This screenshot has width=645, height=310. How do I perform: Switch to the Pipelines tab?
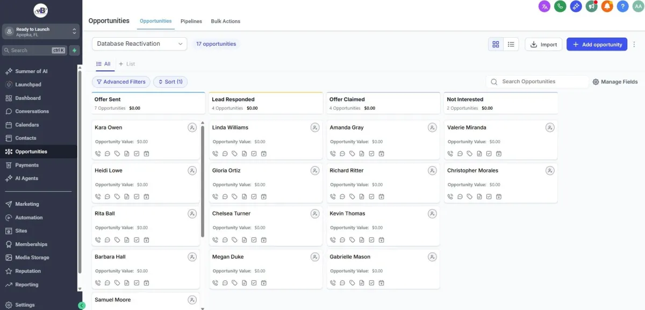coord(191,21)
